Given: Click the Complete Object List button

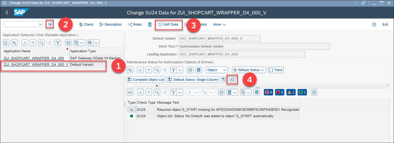Looking at the screenshot, I should [146, 80].
